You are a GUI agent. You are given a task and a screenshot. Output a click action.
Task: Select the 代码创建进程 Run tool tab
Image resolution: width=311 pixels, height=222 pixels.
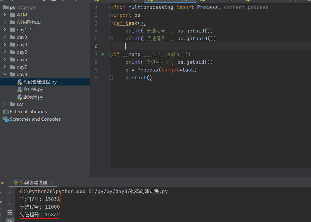coord(33,183)
